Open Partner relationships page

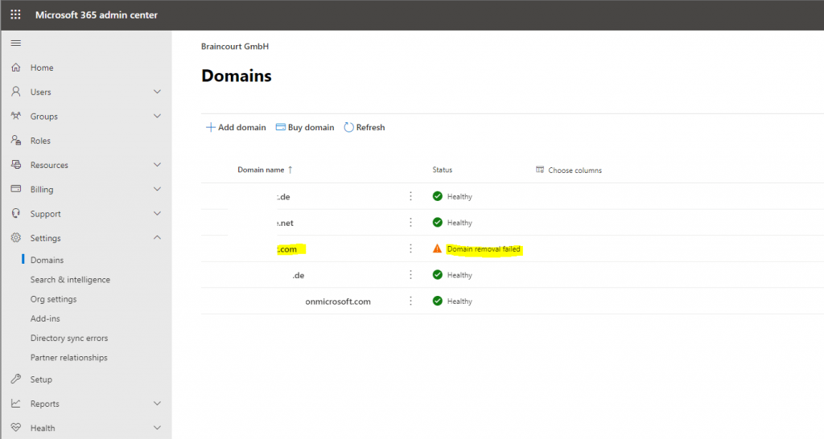[x=69, y=357]
